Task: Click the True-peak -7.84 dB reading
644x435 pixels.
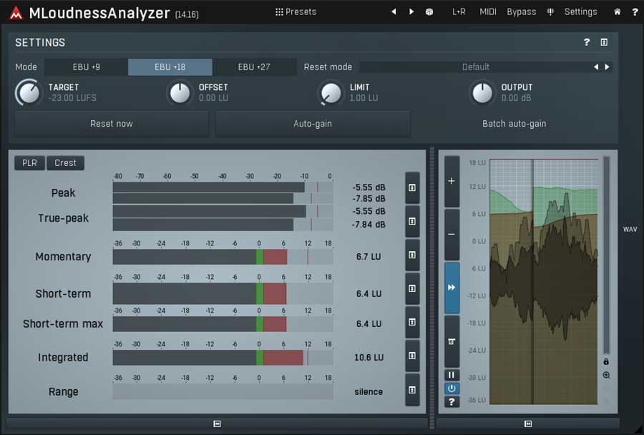Action: coord(369,224)
